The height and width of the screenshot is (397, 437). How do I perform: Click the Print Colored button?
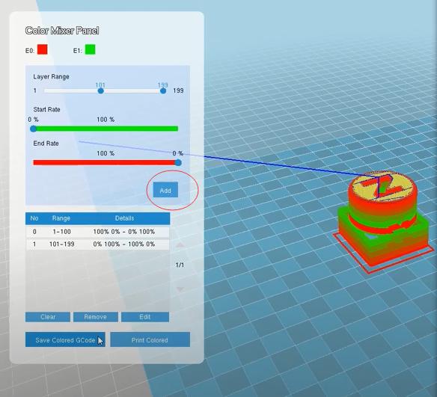[150, 339]
